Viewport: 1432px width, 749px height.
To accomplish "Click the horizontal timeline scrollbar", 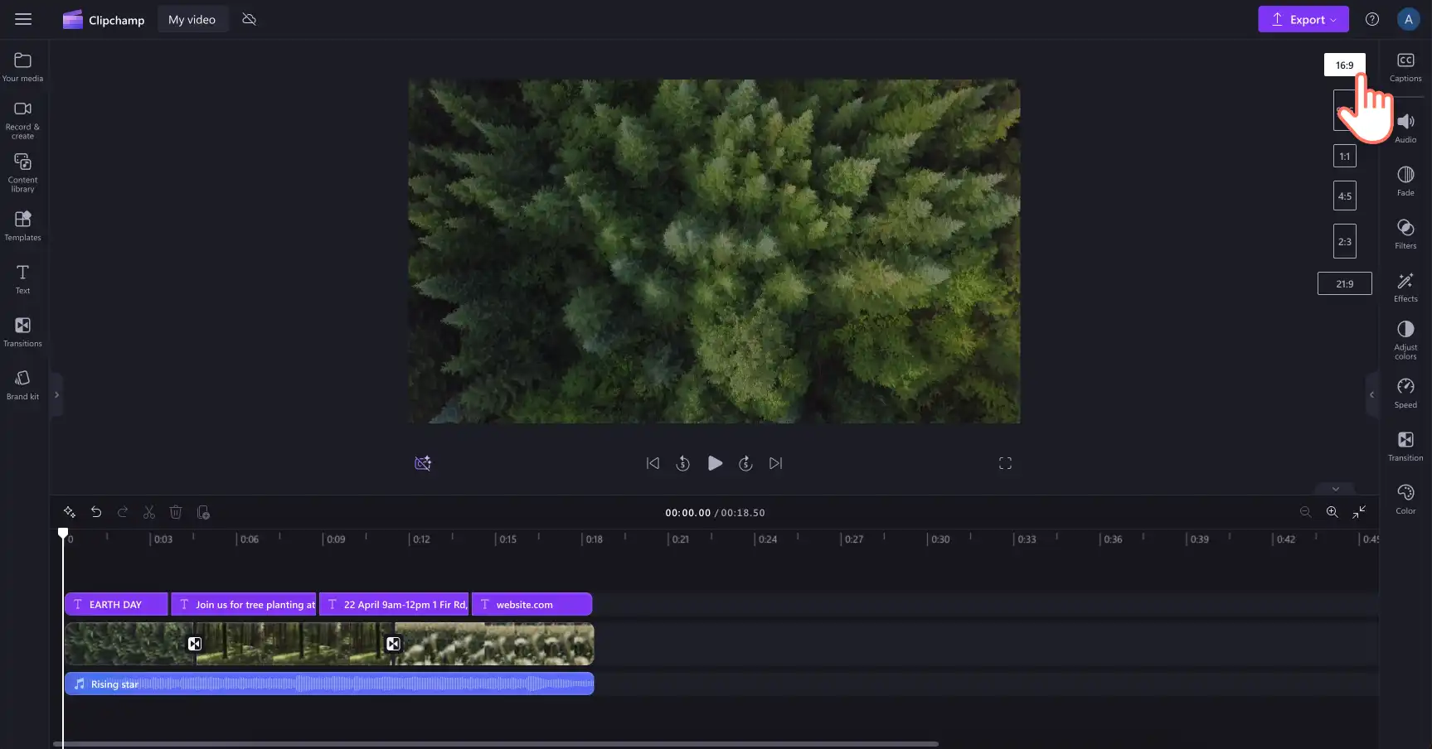I will pos(496,744).
